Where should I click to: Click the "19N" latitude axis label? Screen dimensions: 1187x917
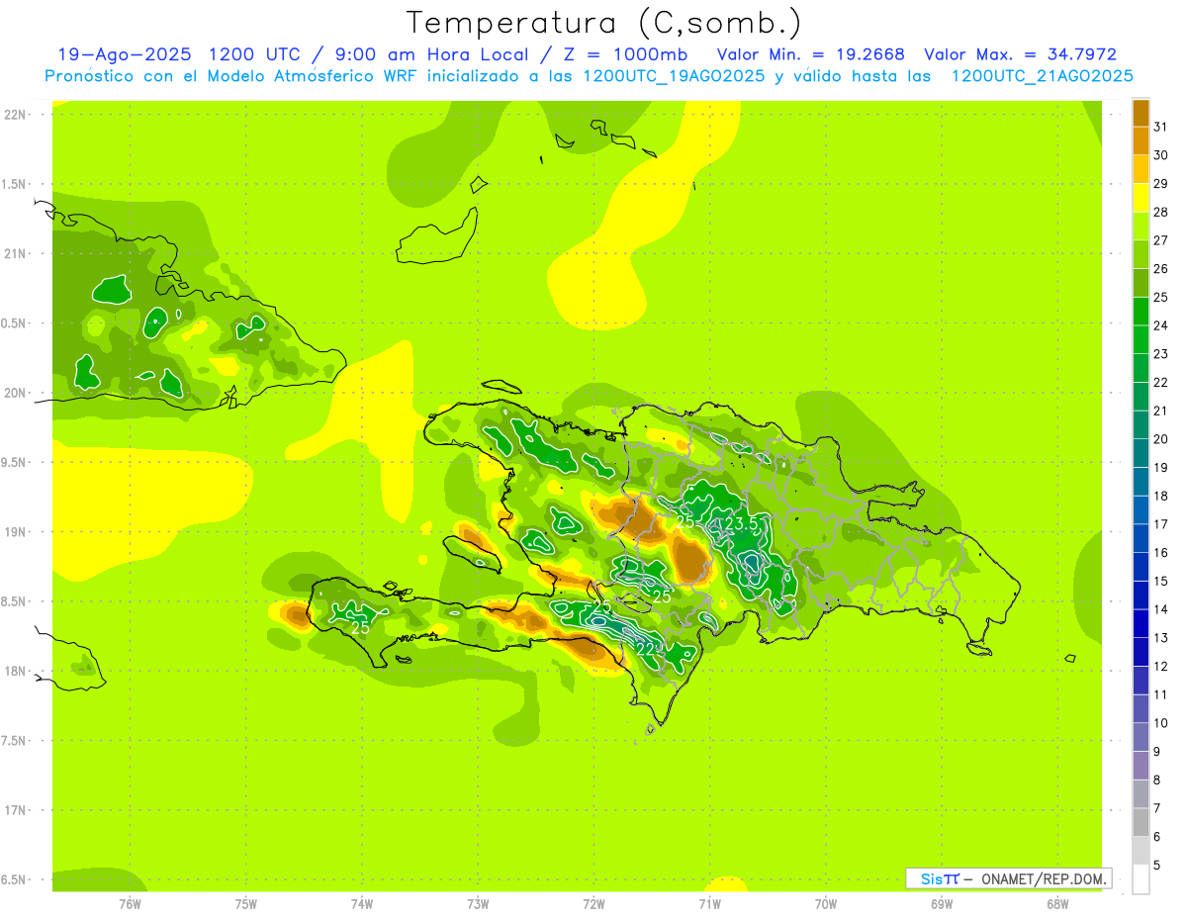tap(17, 532)
